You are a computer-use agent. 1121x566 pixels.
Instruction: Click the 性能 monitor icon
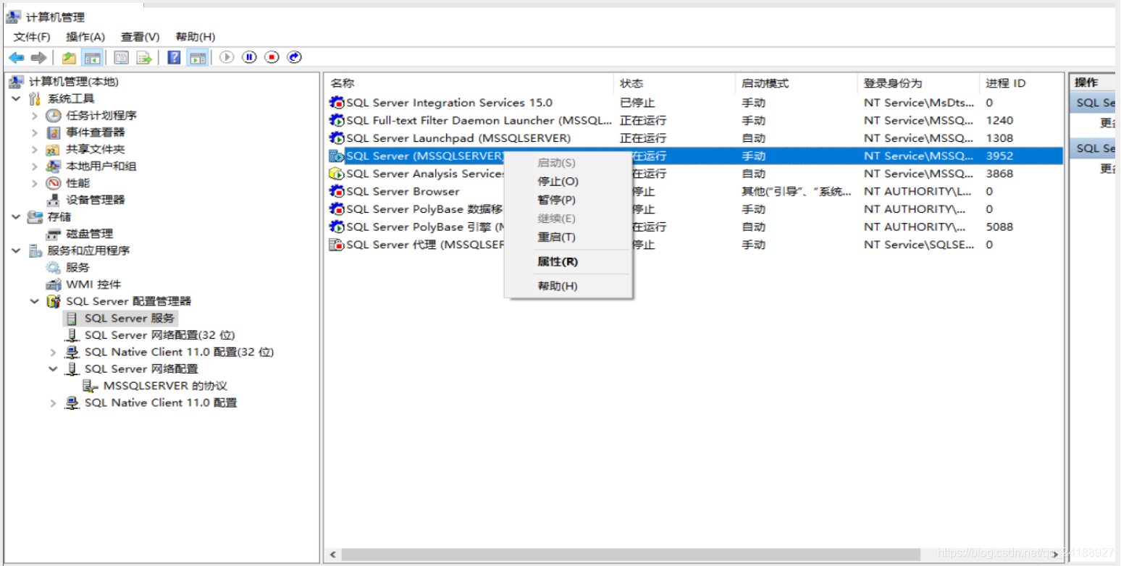[54, 183]
